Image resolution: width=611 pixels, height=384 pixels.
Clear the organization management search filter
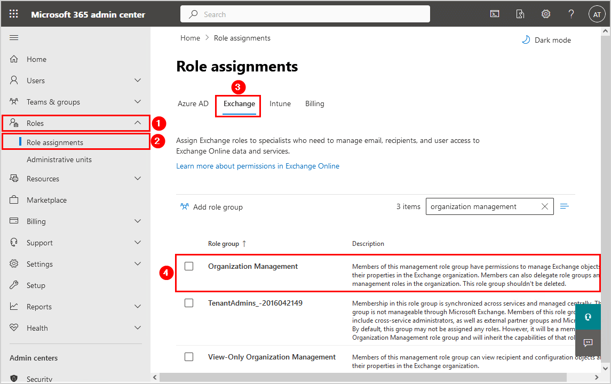(x=545, y=206)
